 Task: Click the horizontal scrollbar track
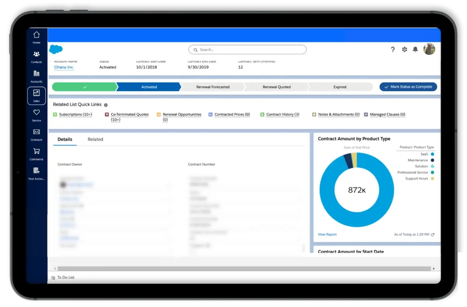(244, 269)
